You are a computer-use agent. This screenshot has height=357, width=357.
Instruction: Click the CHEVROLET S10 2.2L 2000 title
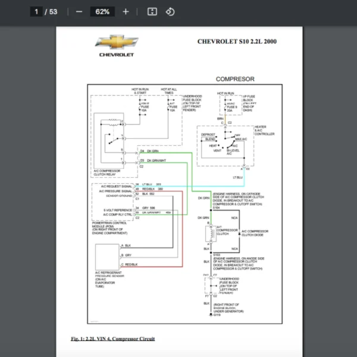[237, 41]
